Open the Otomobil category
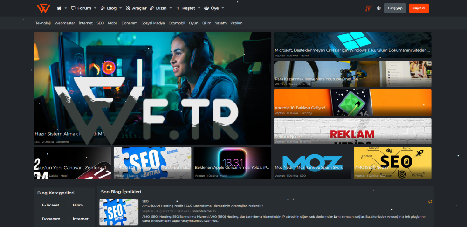Screen dimensions: 467x227 (x=177, y=23)
